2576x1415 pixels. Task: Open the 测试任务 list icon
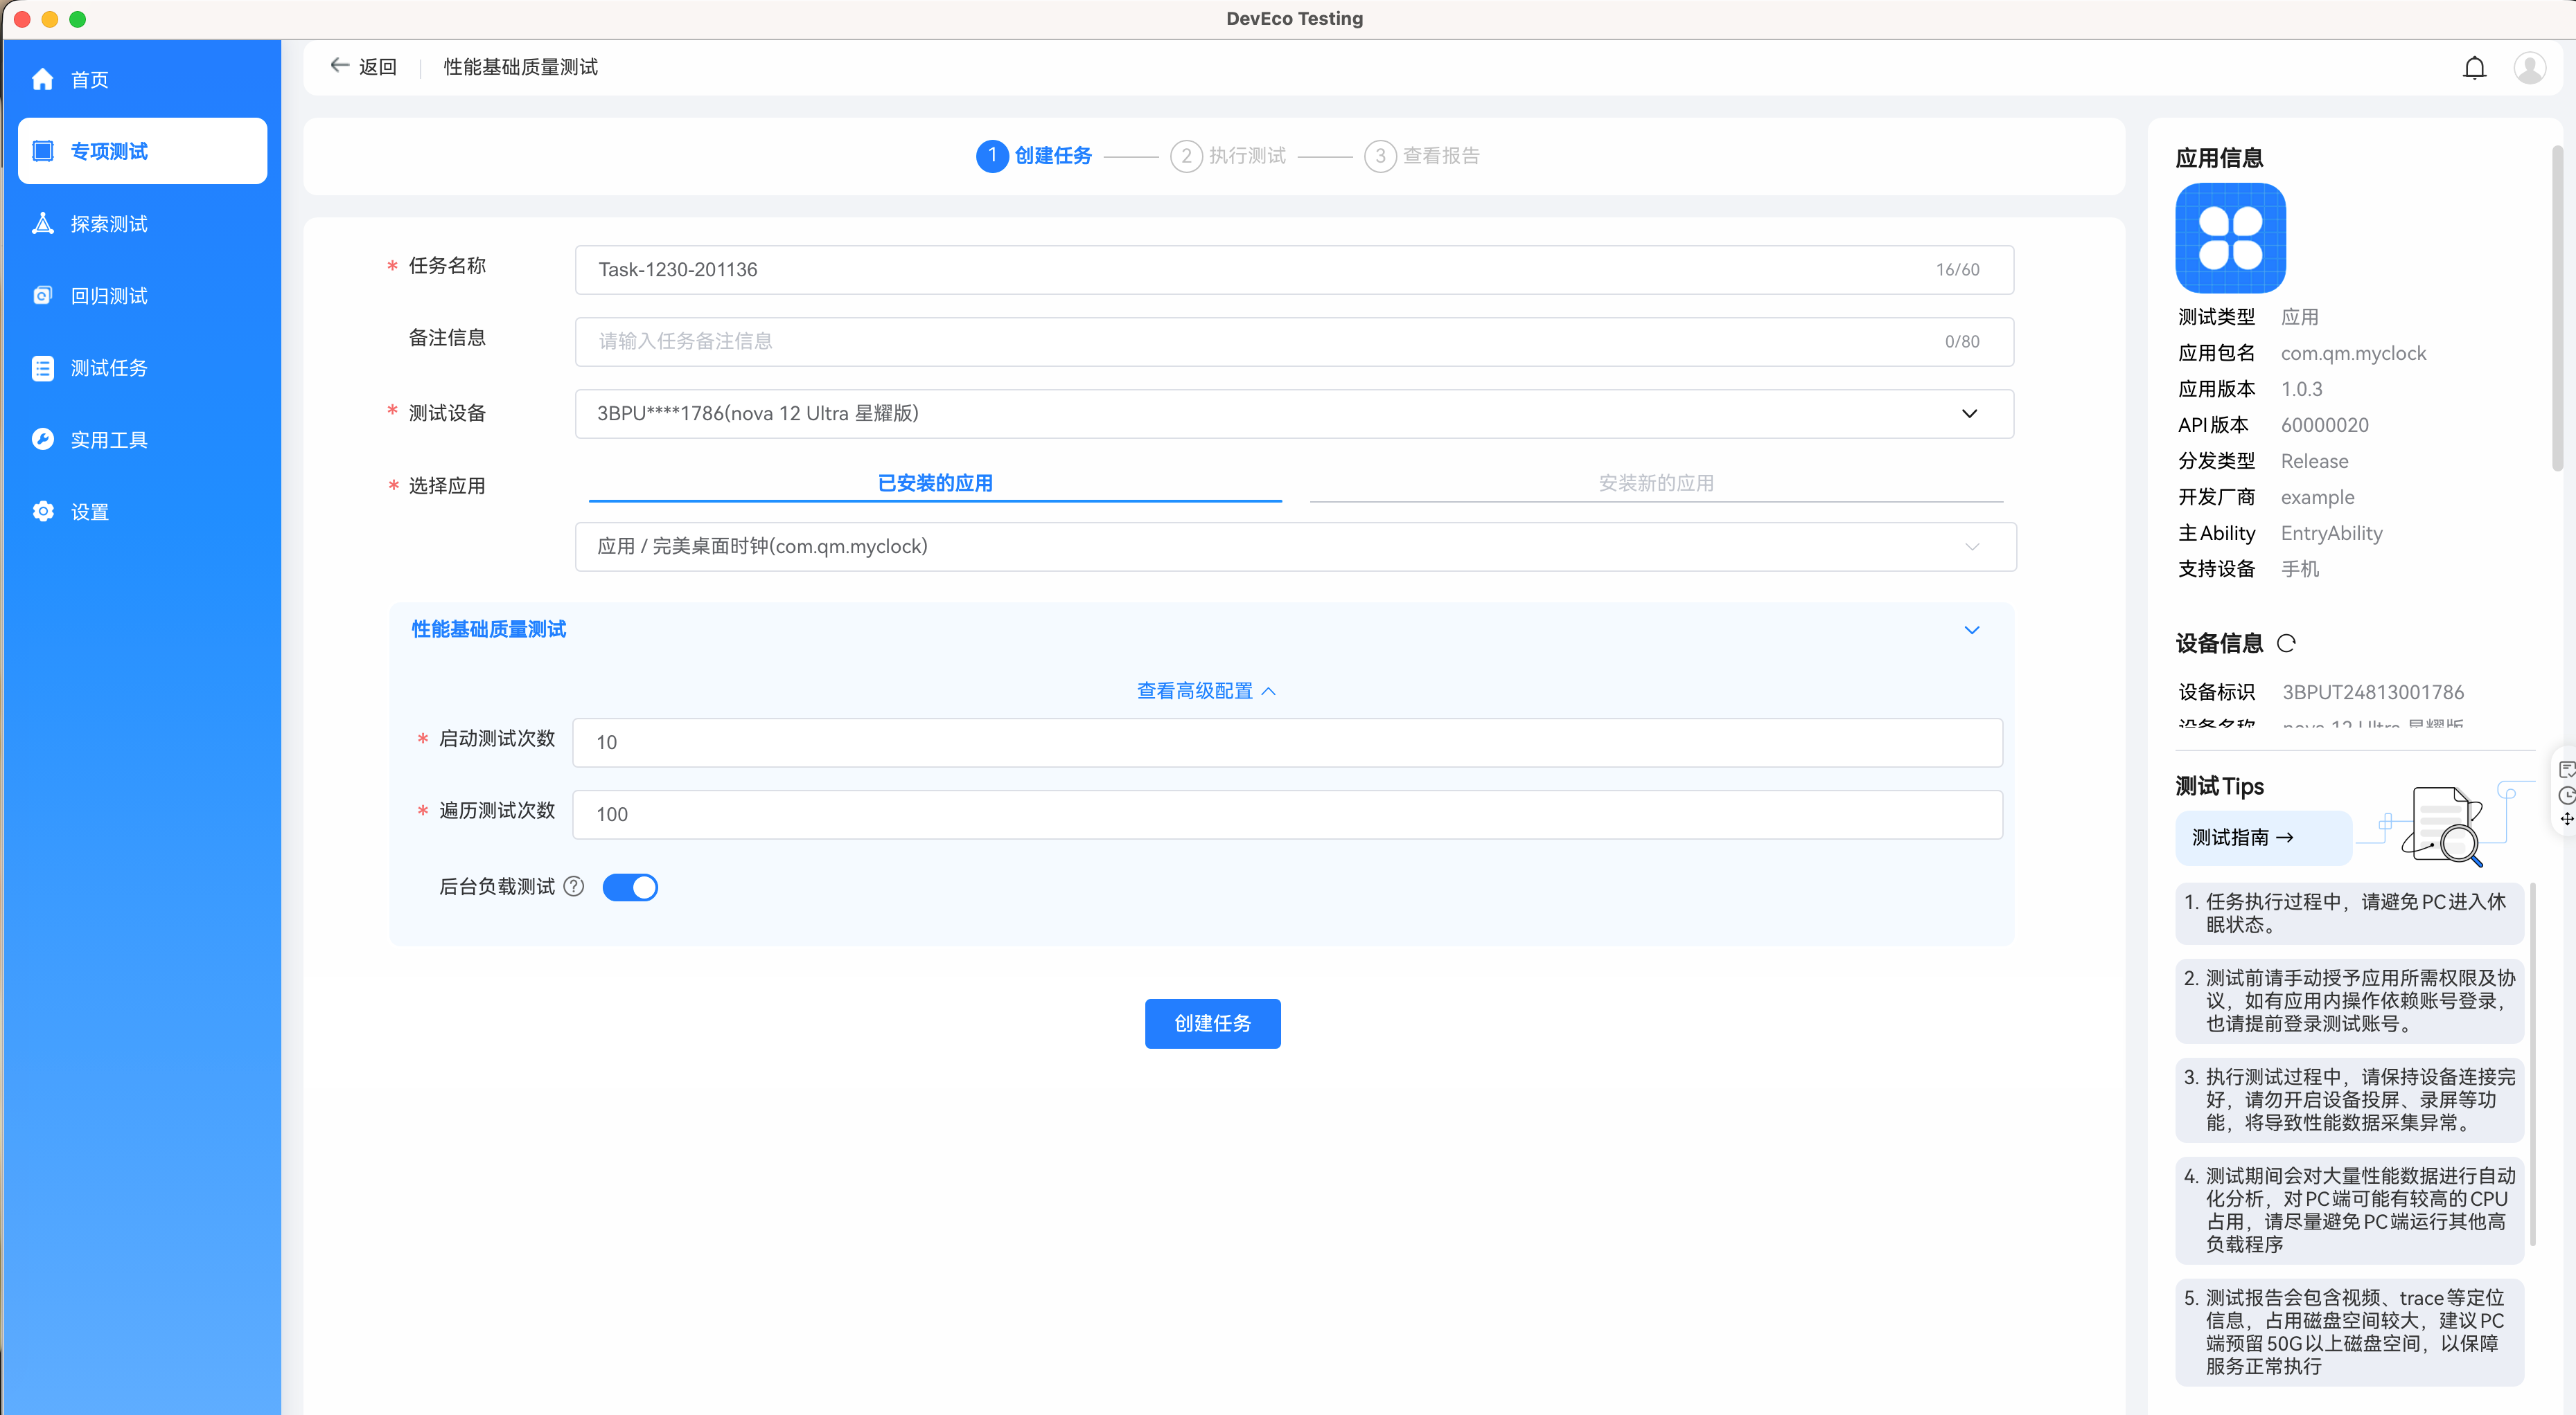click(x=42, y=368)
